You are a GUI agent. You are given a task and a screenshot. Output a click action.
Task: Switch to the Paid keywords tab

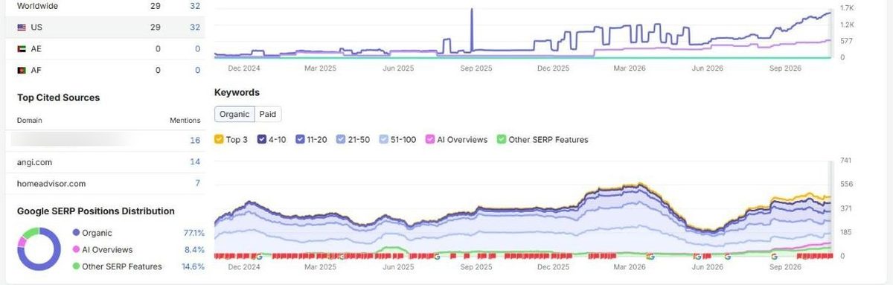click(x=268, y=115)
